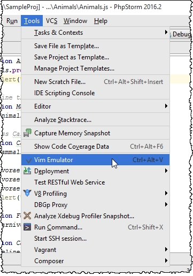Choose Save Project as Template...
The width and height of the screenshot is (193, 276).
click(95, 57)
